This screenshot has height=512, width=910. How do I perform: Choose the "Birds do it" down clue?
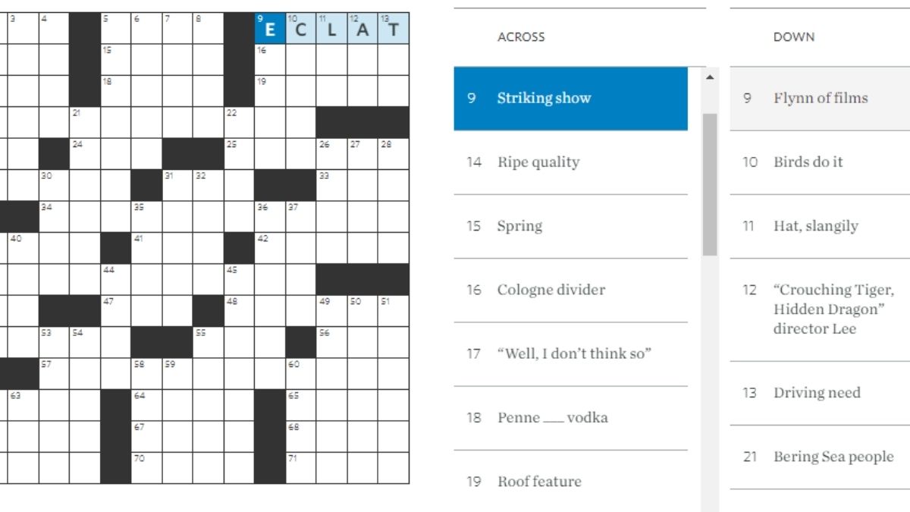820,162
